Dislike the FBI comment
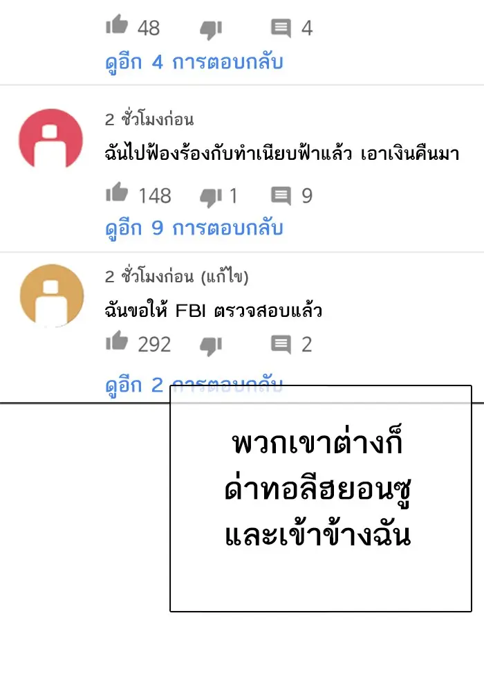484x692 pixels. tap(211, 347)
